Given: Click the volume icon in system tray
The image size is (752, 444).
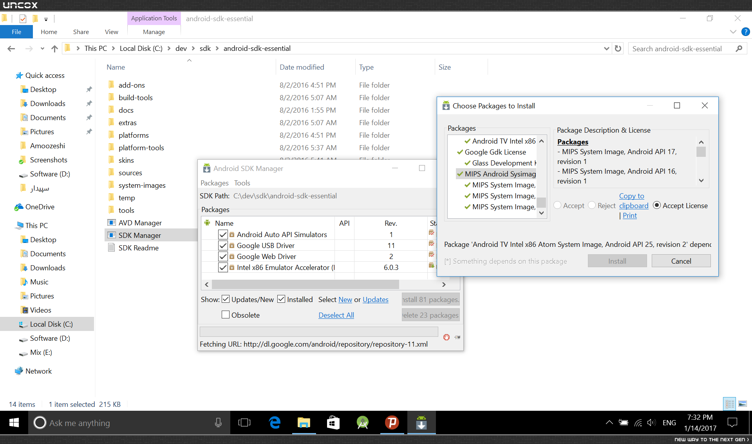Looking at the screenshot, I should pos(651,422).
